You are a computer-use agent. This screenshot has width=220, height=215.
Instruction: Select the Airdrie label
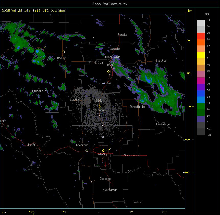pos(103,137)
